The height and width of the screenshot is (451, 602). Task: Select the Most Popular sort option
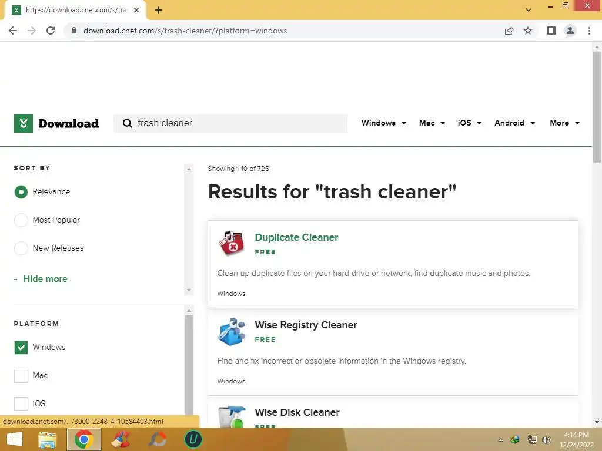coord(21,220)
